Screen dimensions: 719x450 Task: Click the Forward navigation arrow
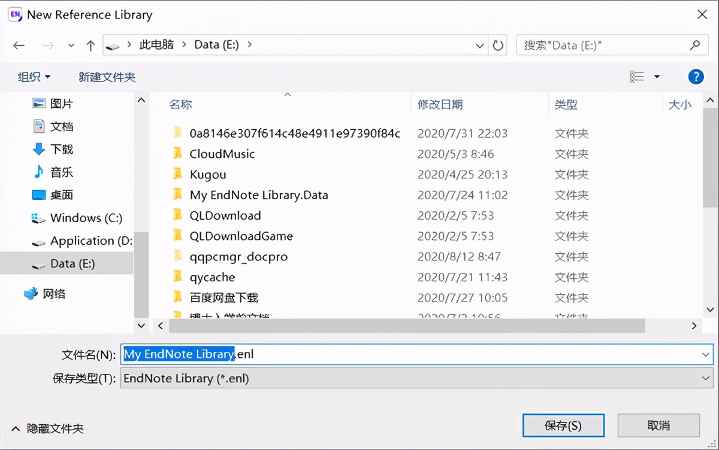[49, 45]
